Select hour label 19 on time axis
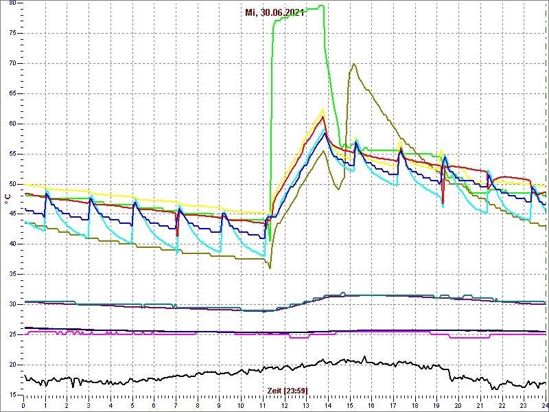The height and width of the screenshot is (412, 549). pyautogui.click(x=436, y=405)
